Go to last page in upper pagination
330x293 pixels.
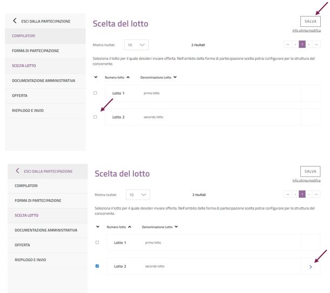point(316,44)
